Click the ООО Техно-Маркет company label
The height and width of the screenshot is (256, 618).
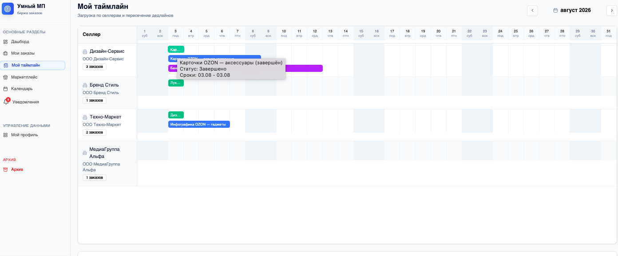pyautogui.click(x=102, y=125)
